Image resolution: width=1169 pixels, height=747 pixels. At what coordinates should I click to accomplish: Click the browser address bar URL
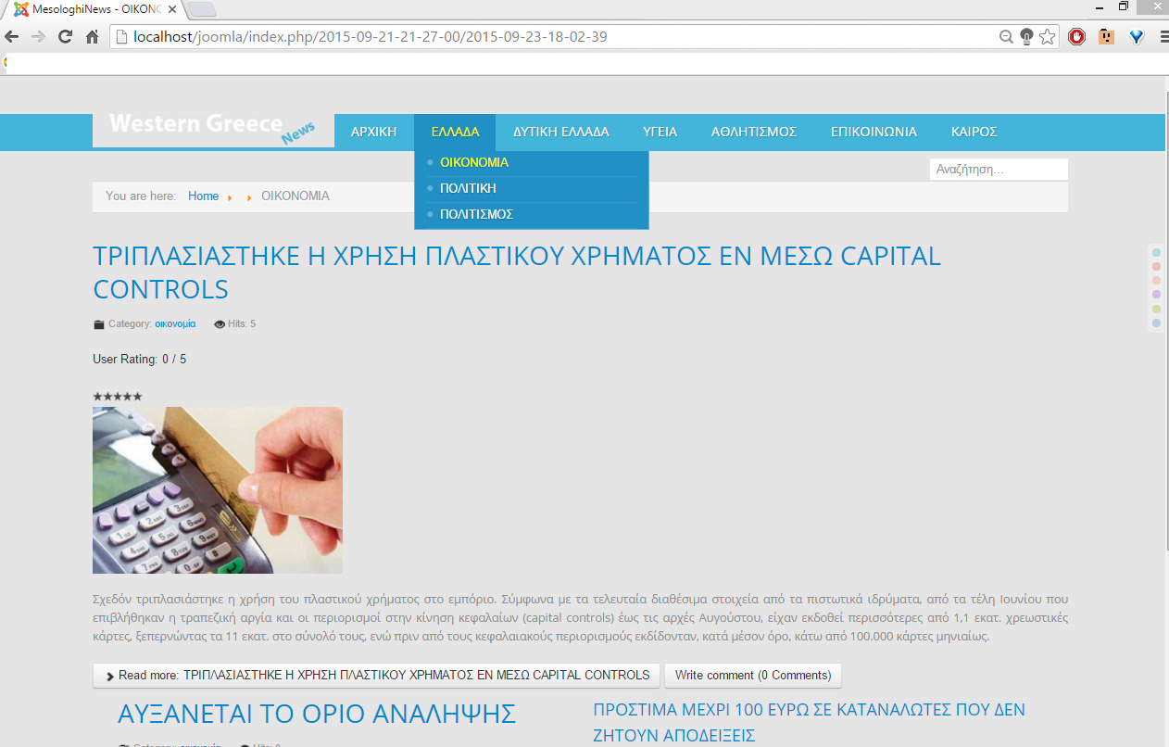(371, 37)
